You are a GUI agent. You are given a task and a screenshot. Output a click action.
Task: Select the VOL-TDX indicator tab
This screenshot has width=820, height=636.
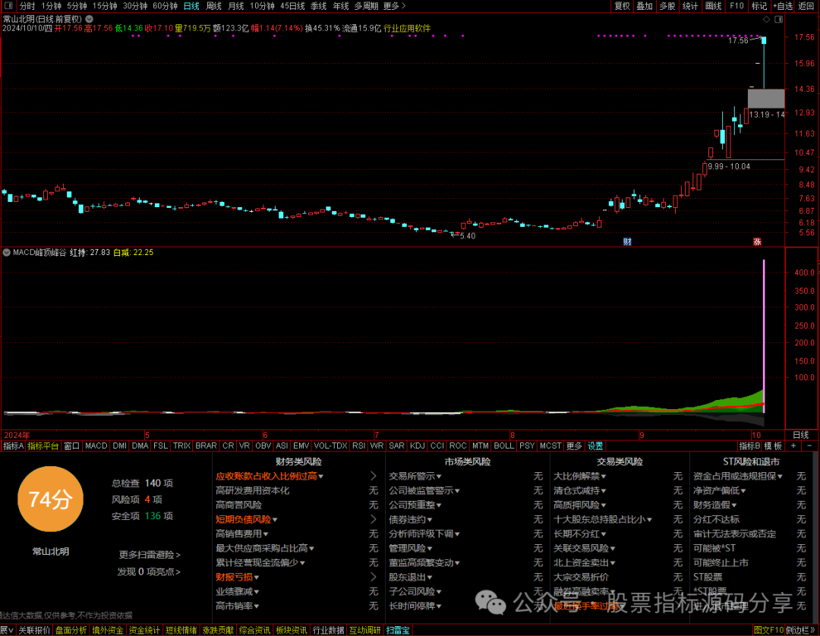330,446
